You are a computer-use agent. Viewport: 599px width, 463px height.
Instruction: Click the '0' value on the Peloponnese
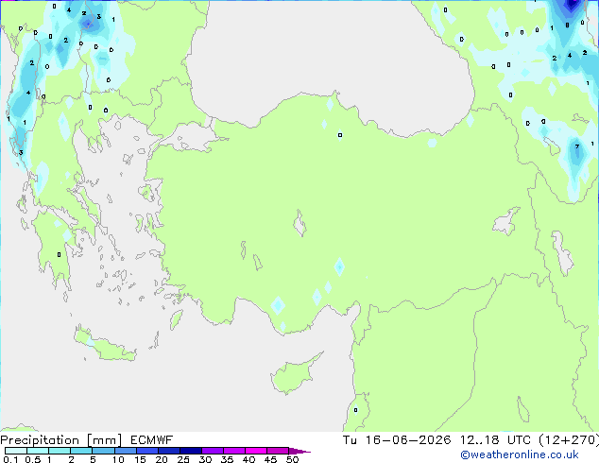pyautogui.click(x=59, y=254)
